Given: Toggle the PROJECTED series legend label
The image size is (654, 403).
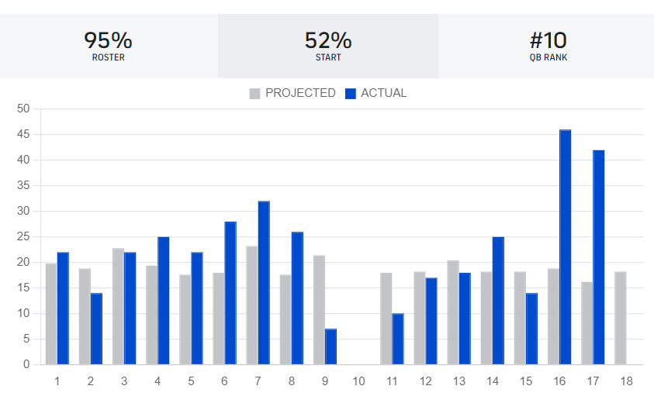Looking at the screenshot, I should click(300, 93).
